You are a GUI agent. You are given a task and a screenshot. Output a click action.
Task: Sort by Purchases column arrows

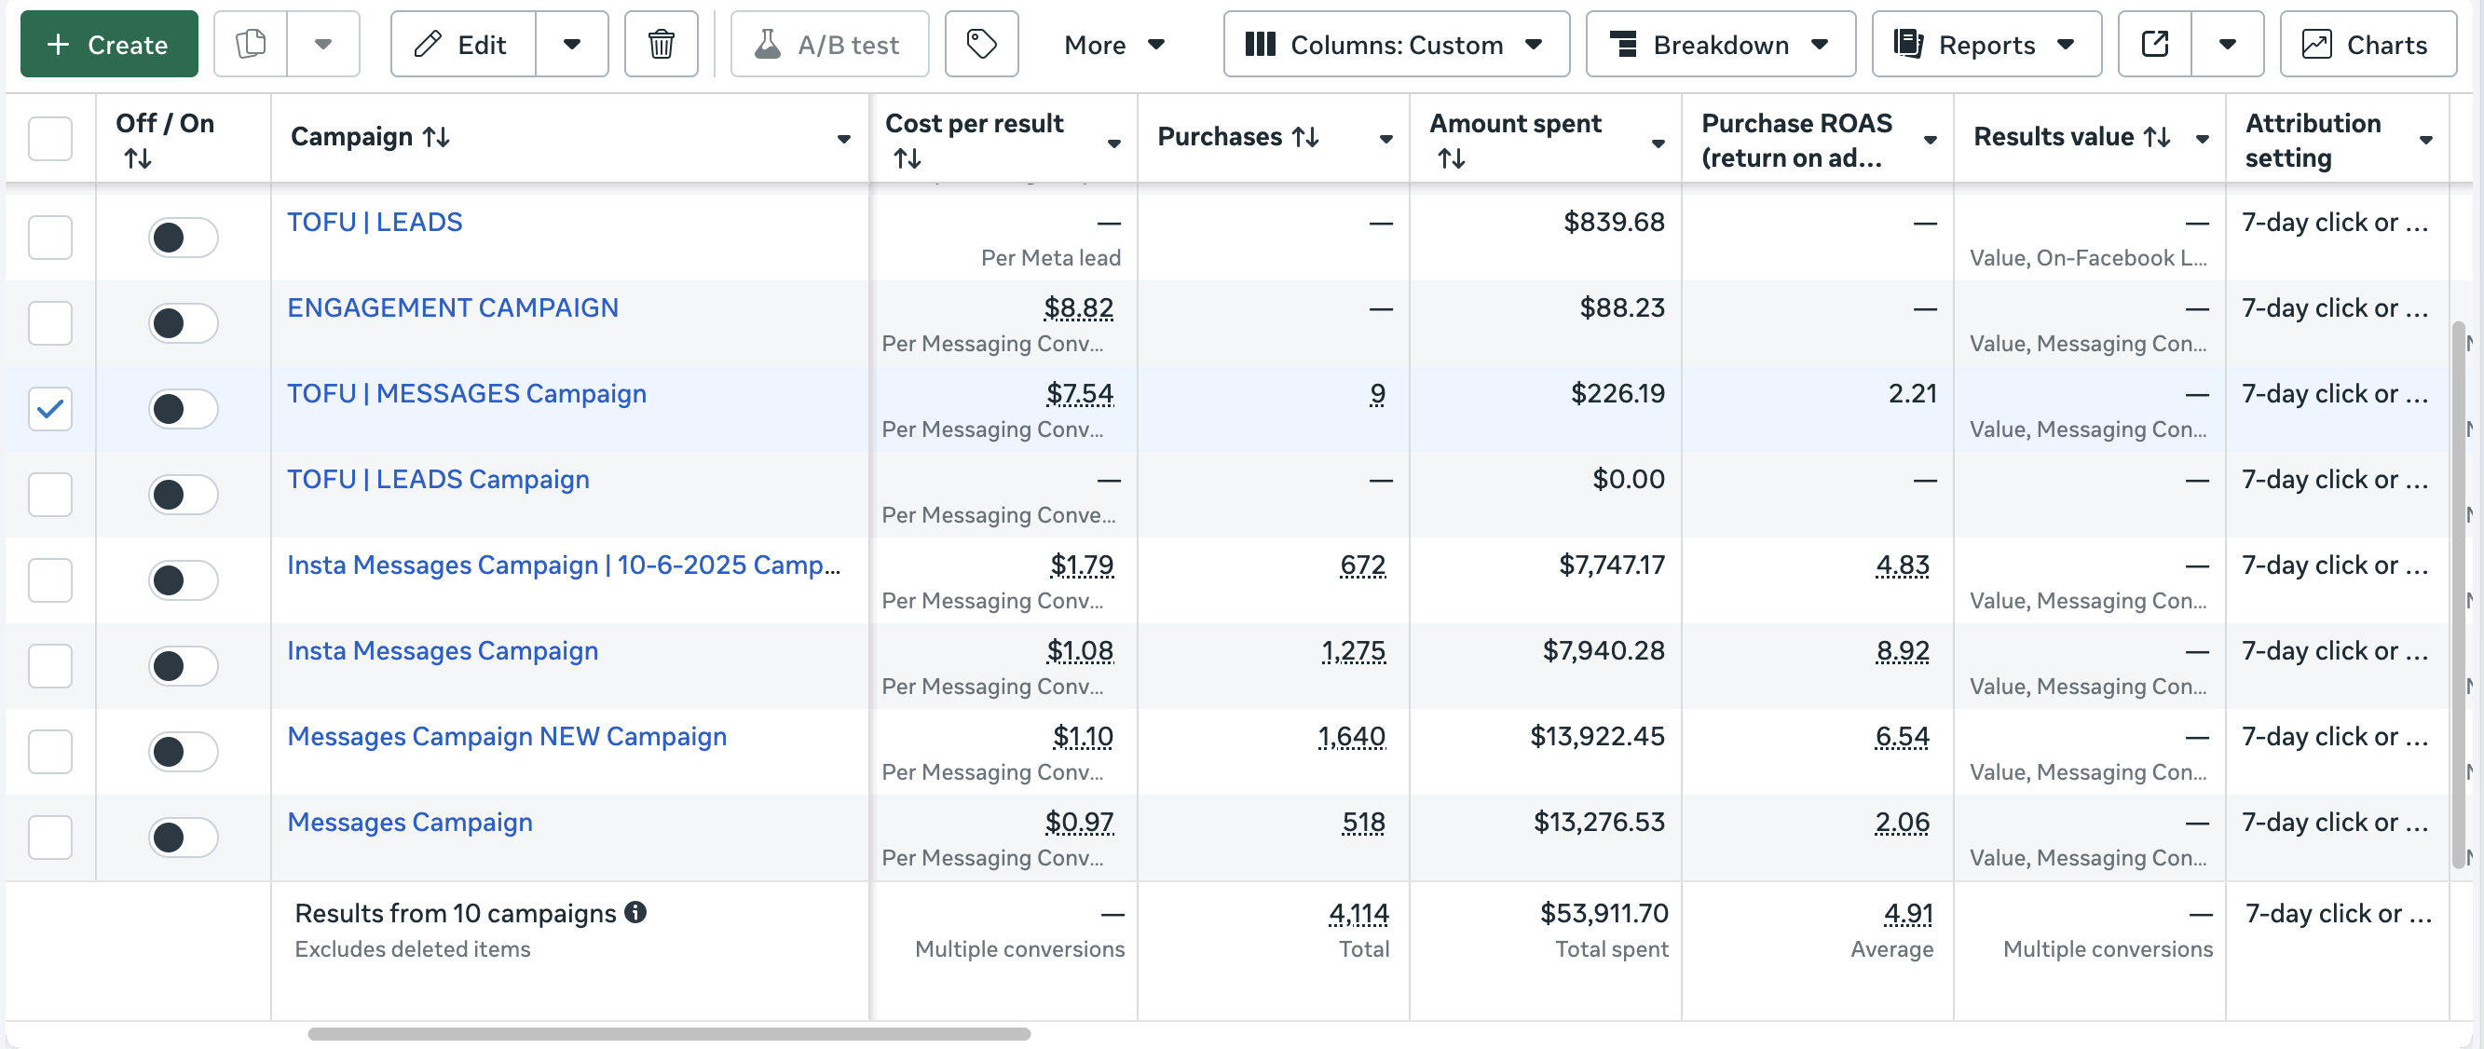tap(1305, 137)
